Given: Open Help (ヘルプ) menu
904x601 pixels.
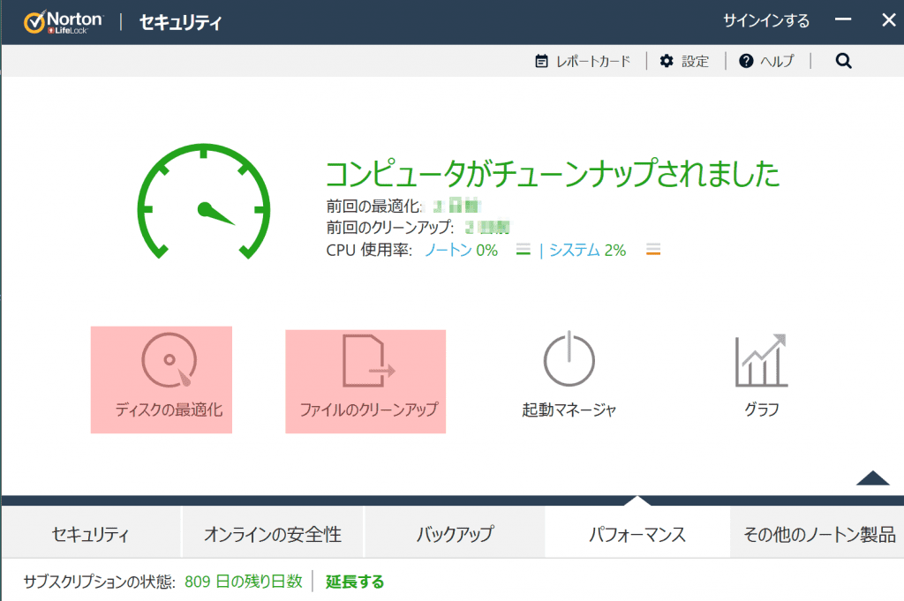Looking at the screenshot, I should [x=766, y=61].
